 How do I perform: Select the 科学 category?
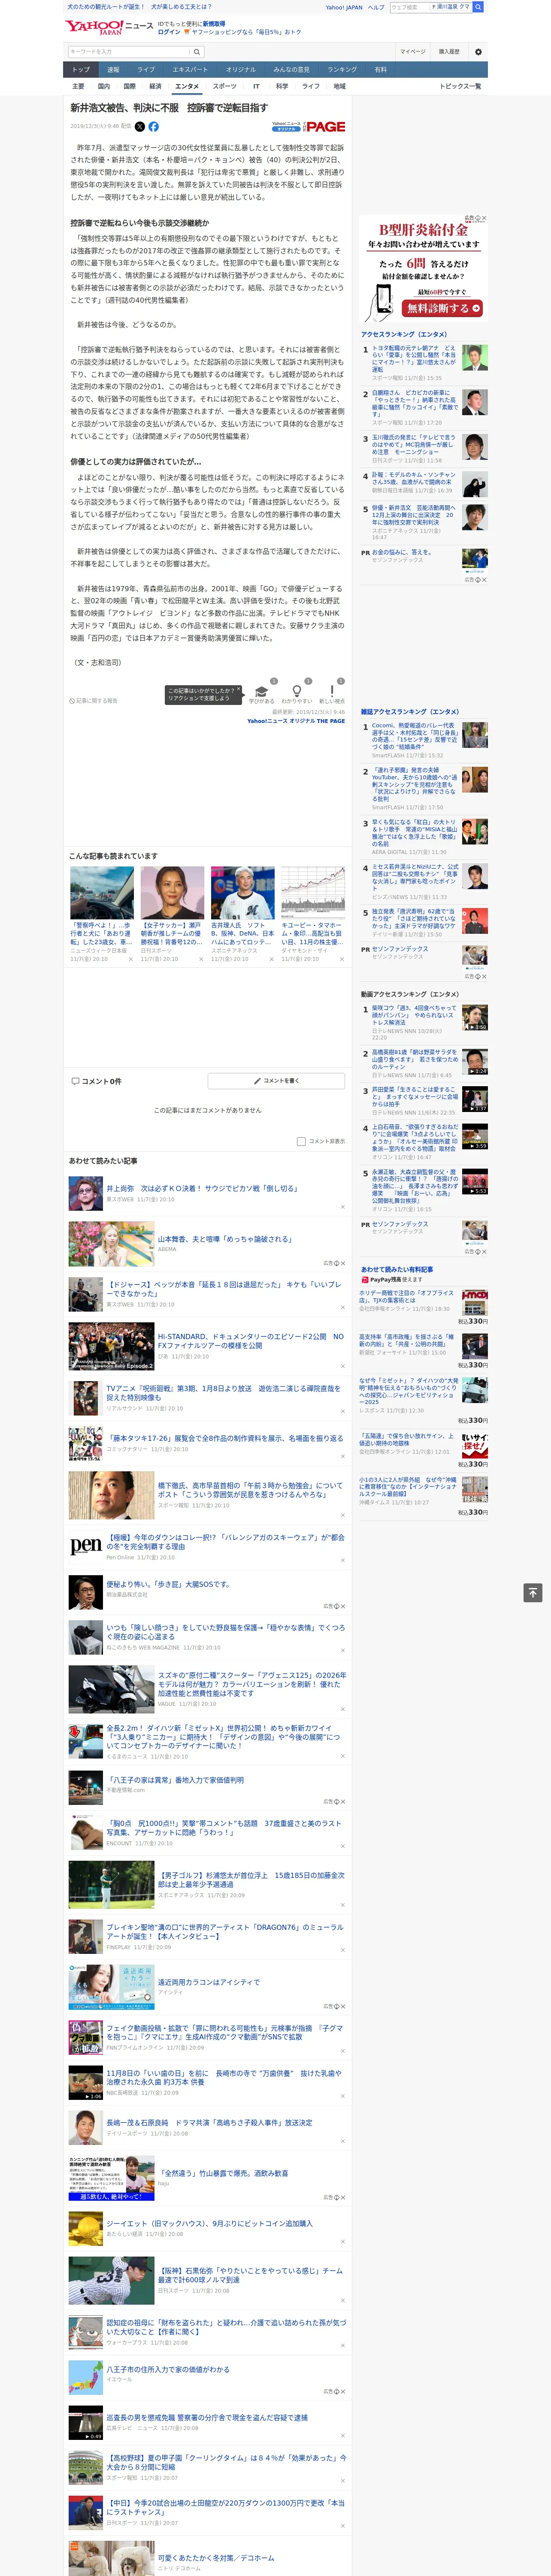pos(282,86)
